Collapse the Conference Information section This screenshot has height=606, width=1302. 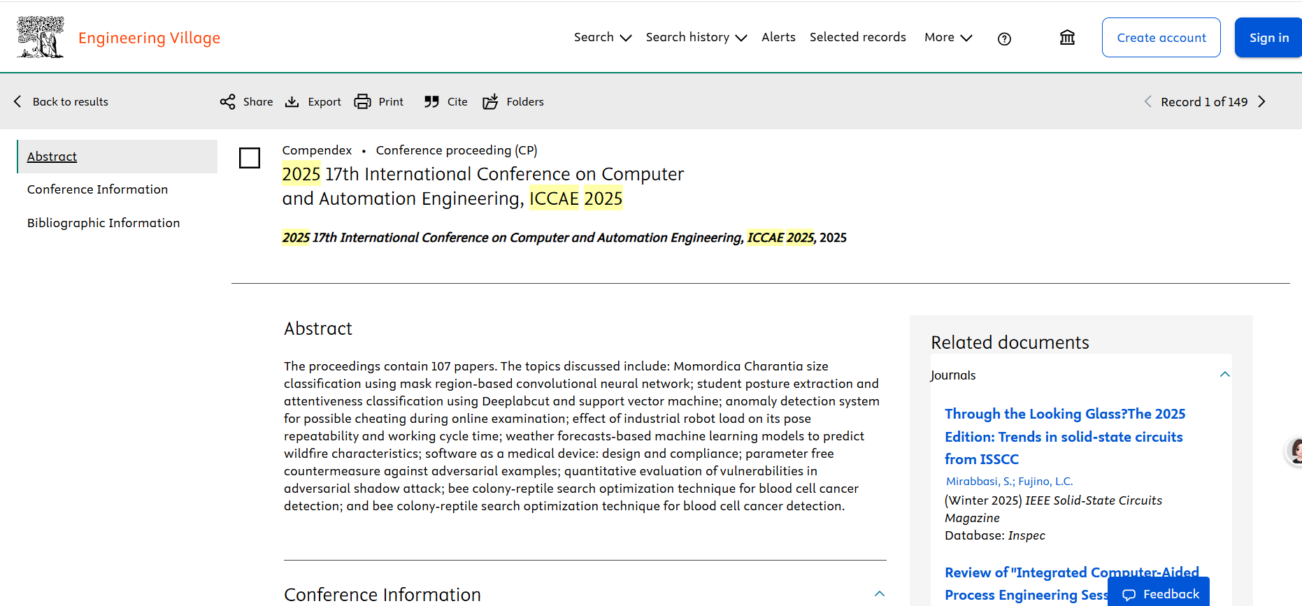point(880,594)
